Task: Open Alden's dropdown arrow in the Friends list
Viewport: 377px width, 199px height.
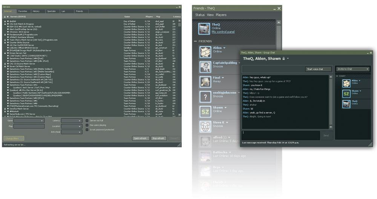Action: (224, 48)
